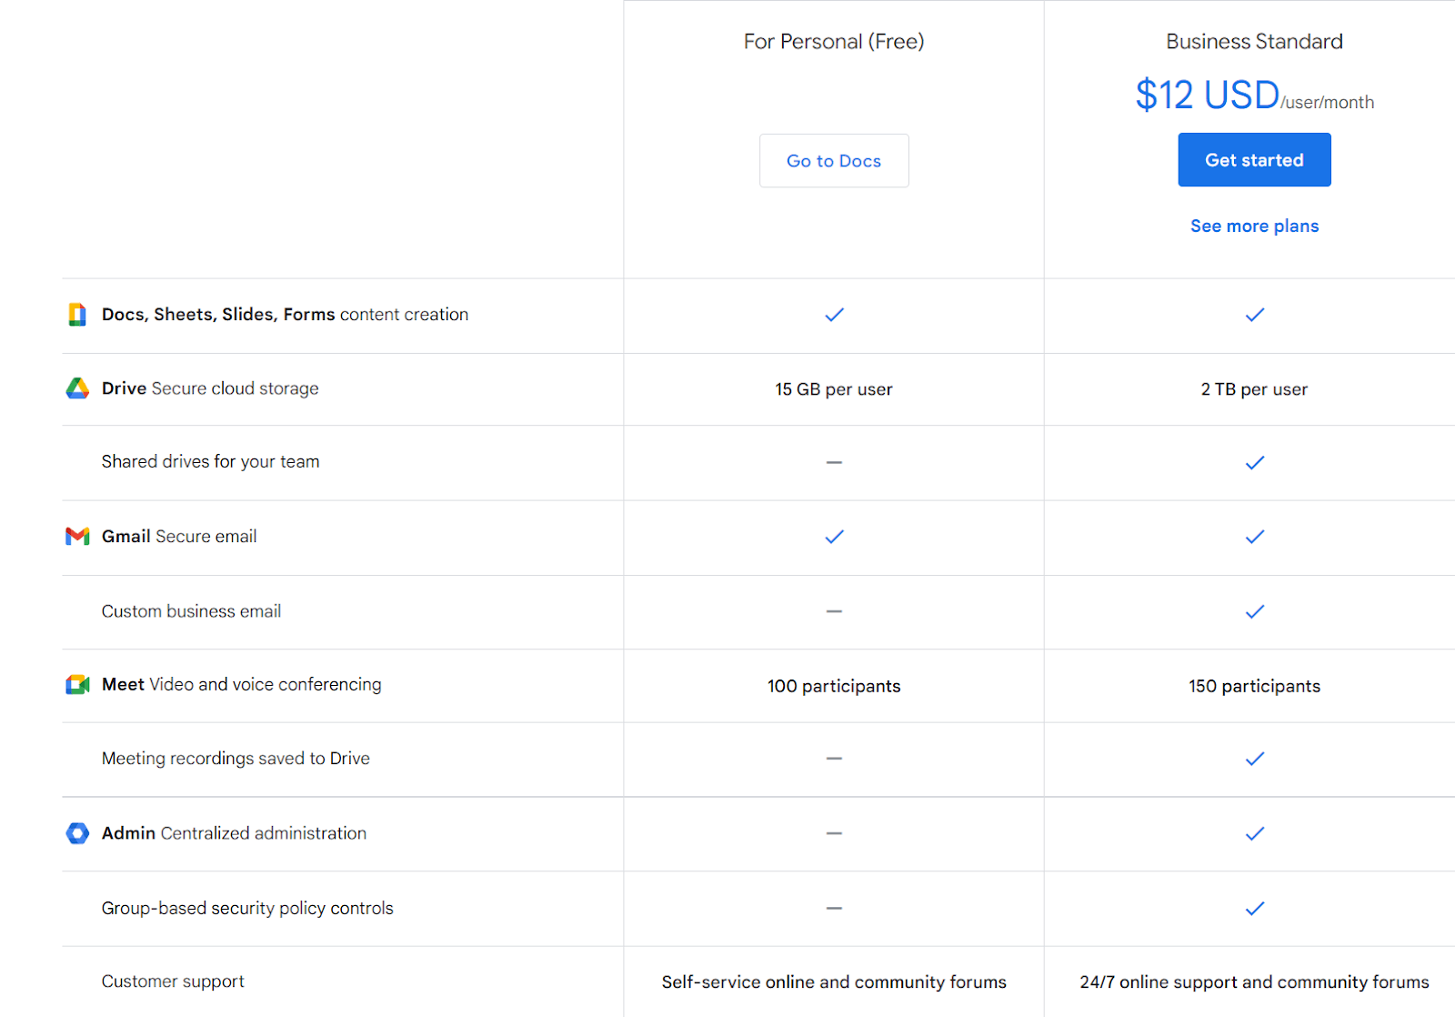1455x1017 pixels.
Task: Click the Business Standard checkmark for Custom business email
Action: click(x=1255, y=612)
